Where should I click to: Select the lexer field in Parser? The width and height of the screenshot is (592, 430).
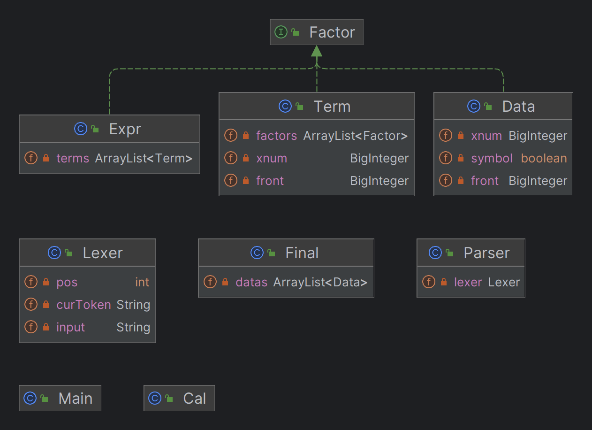[x=471, y=282]
